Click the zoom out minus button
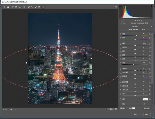 pyautogui.click(x=4, y=109)
